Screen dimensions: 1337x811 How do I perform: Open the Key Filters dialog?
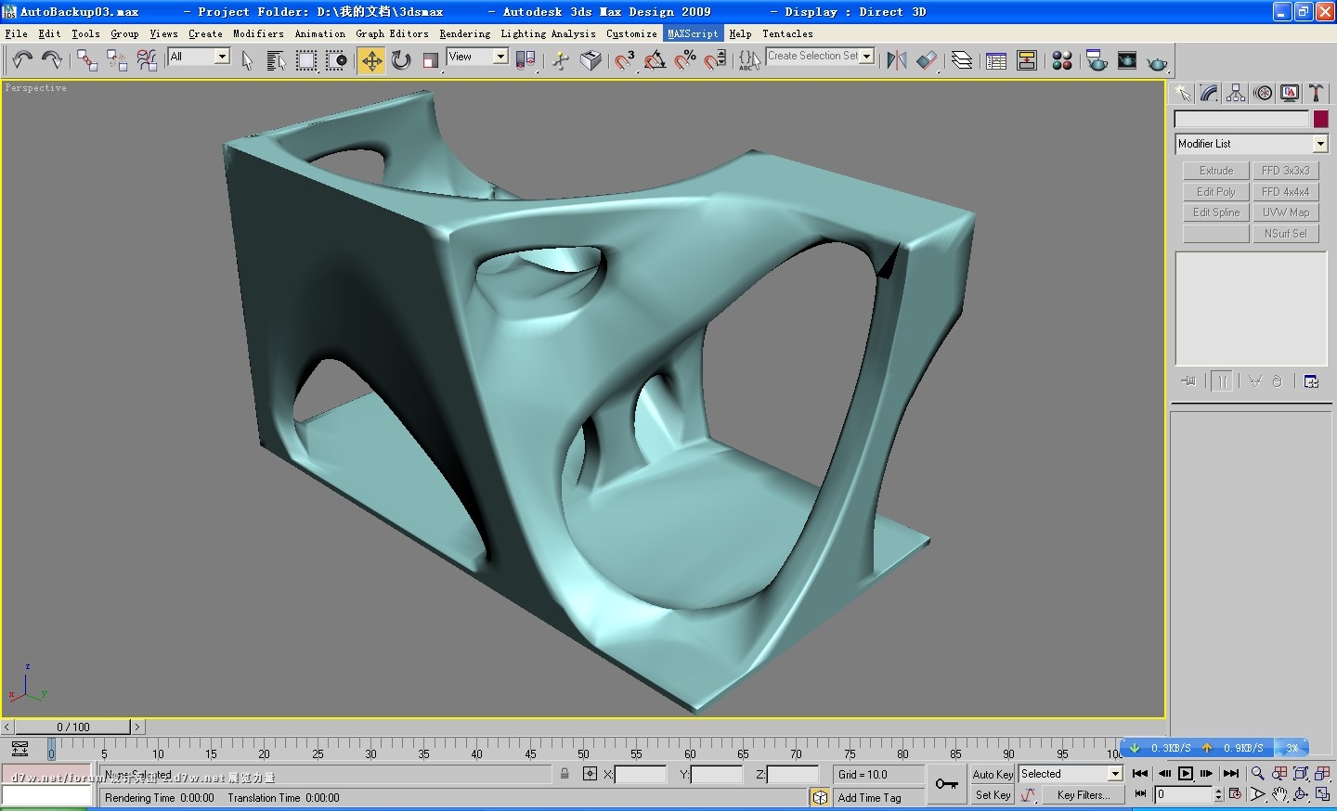1084,795
